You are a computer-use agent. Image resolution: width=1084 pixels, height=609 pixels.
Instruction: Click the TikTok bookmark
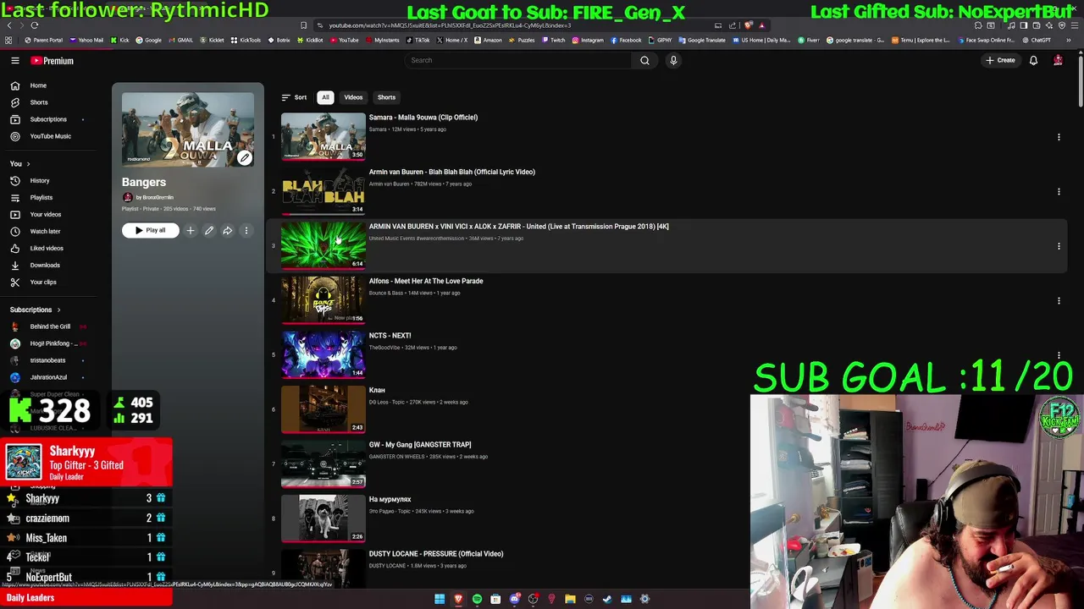point(418,40)
